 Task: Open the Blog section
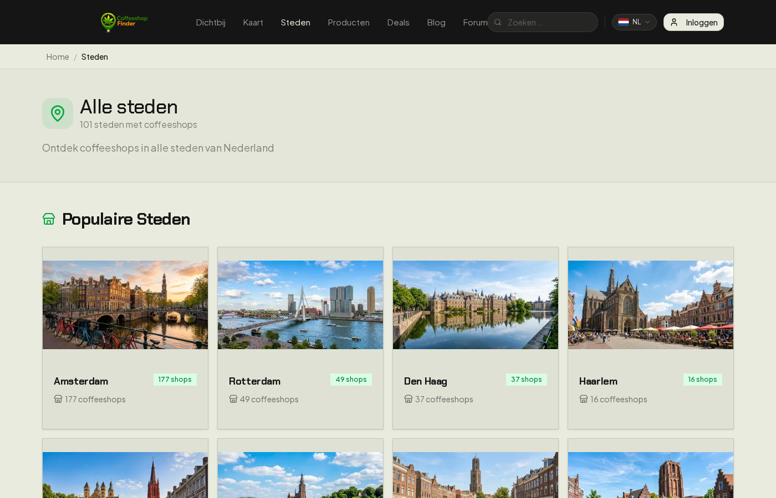pyautogui.click(x=436, y=23)
